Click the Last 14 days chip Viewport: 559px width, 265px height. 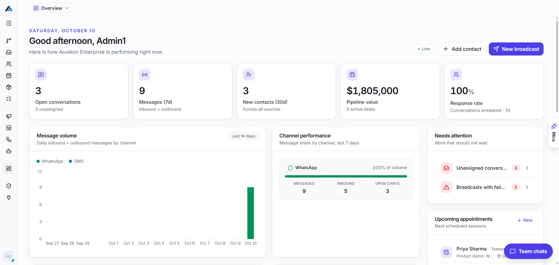pyautogui.click(x=243, y=136)
